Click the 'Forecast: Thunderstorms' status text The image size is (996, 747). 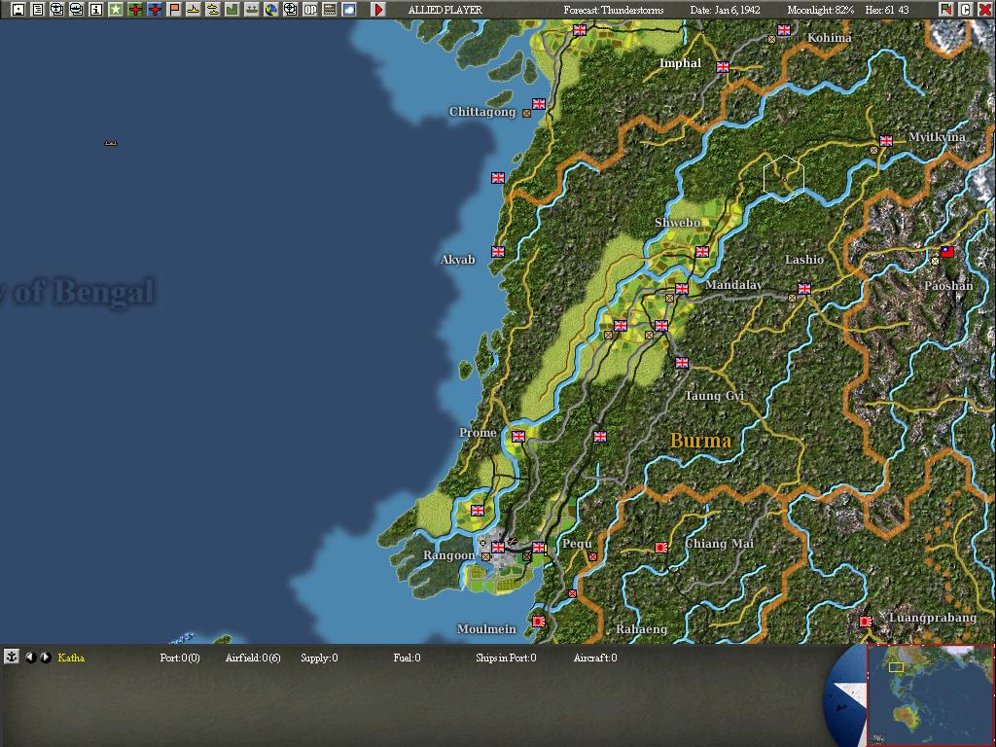click(x=614, y=10)
